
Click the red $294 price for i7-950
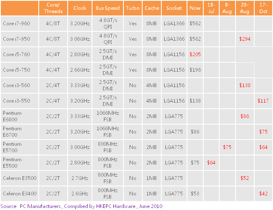tap(245, 39)
